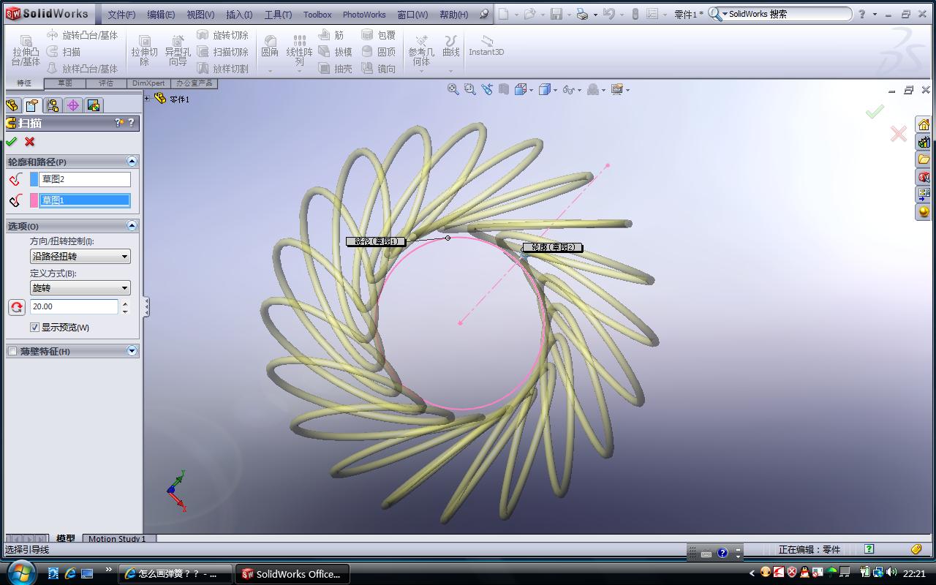Open the Design Library task pane tab

click(924, 142)
